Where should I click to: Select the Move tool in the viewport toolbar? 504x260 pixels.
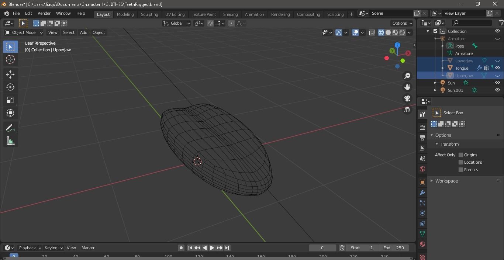click(x=10, y=74)
